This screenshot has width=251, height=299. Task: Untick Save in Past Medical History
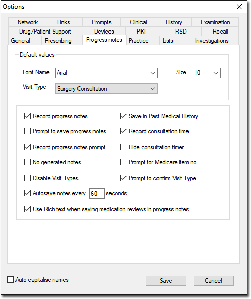pyautogui.click(x=123, y=116)
